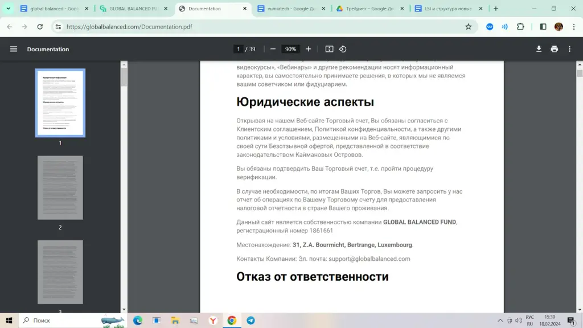Expand the tab search dropdown arrow
Viewport: 583px width, 328px height.
pos(8,9)
